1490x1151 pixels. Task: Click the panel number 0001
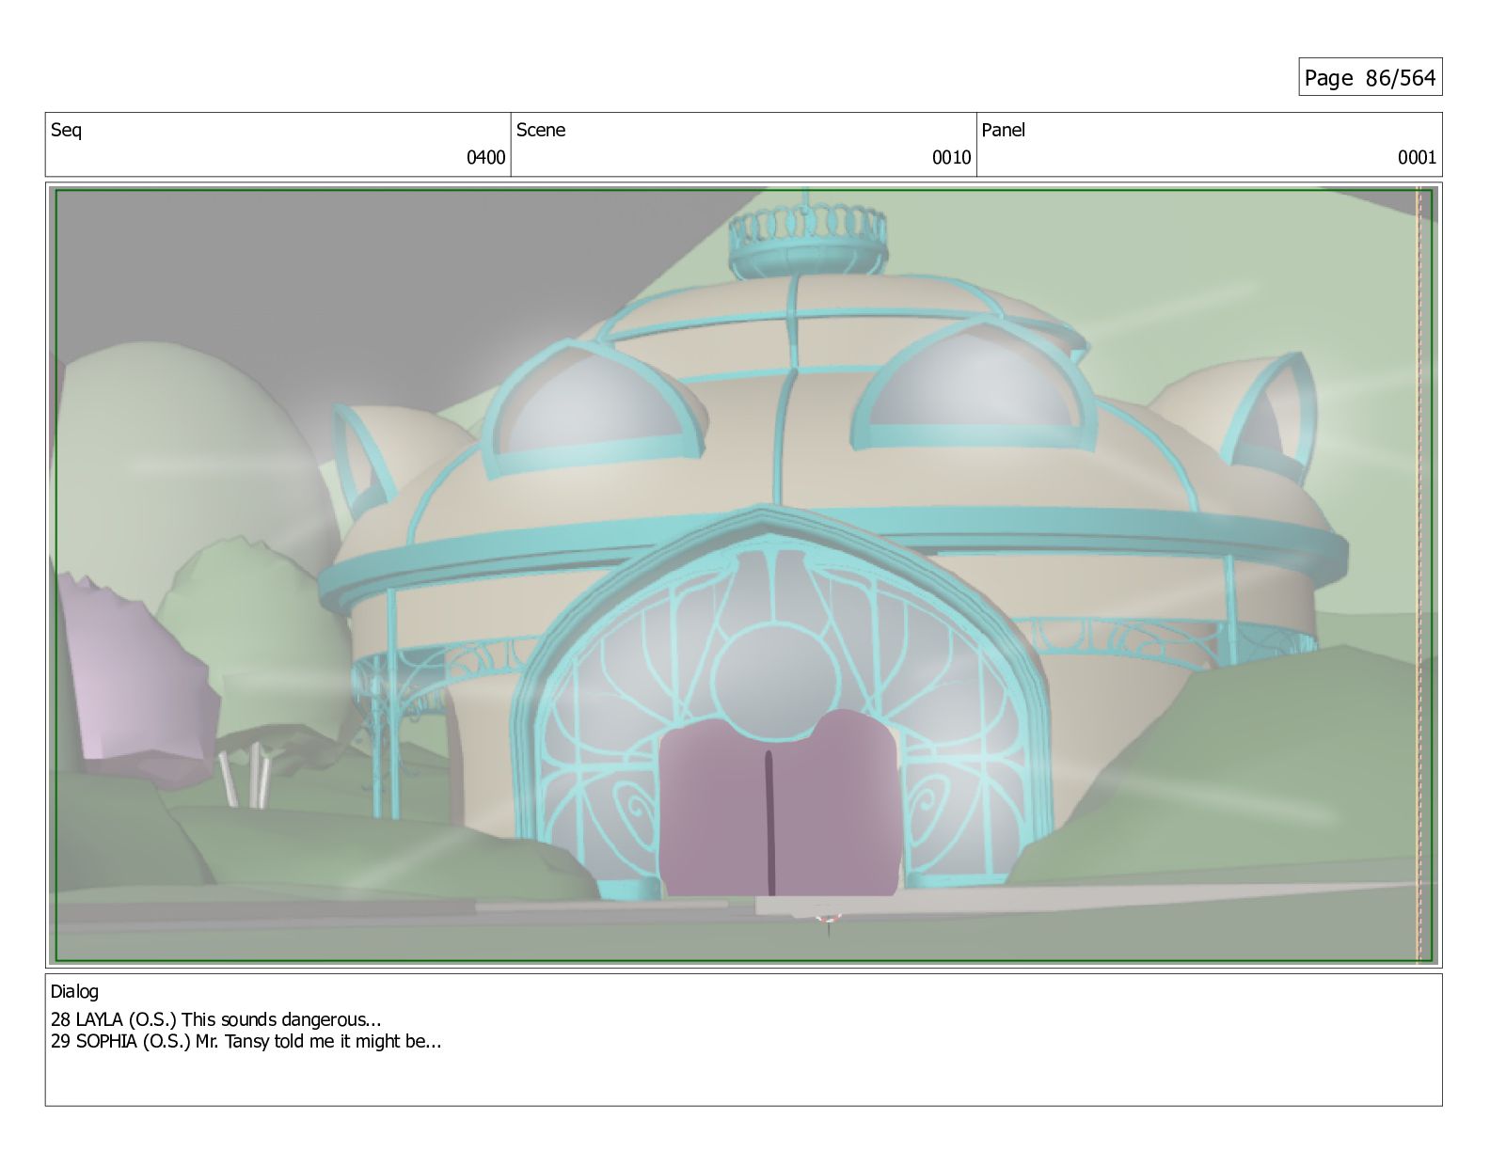pos(1417,157)
